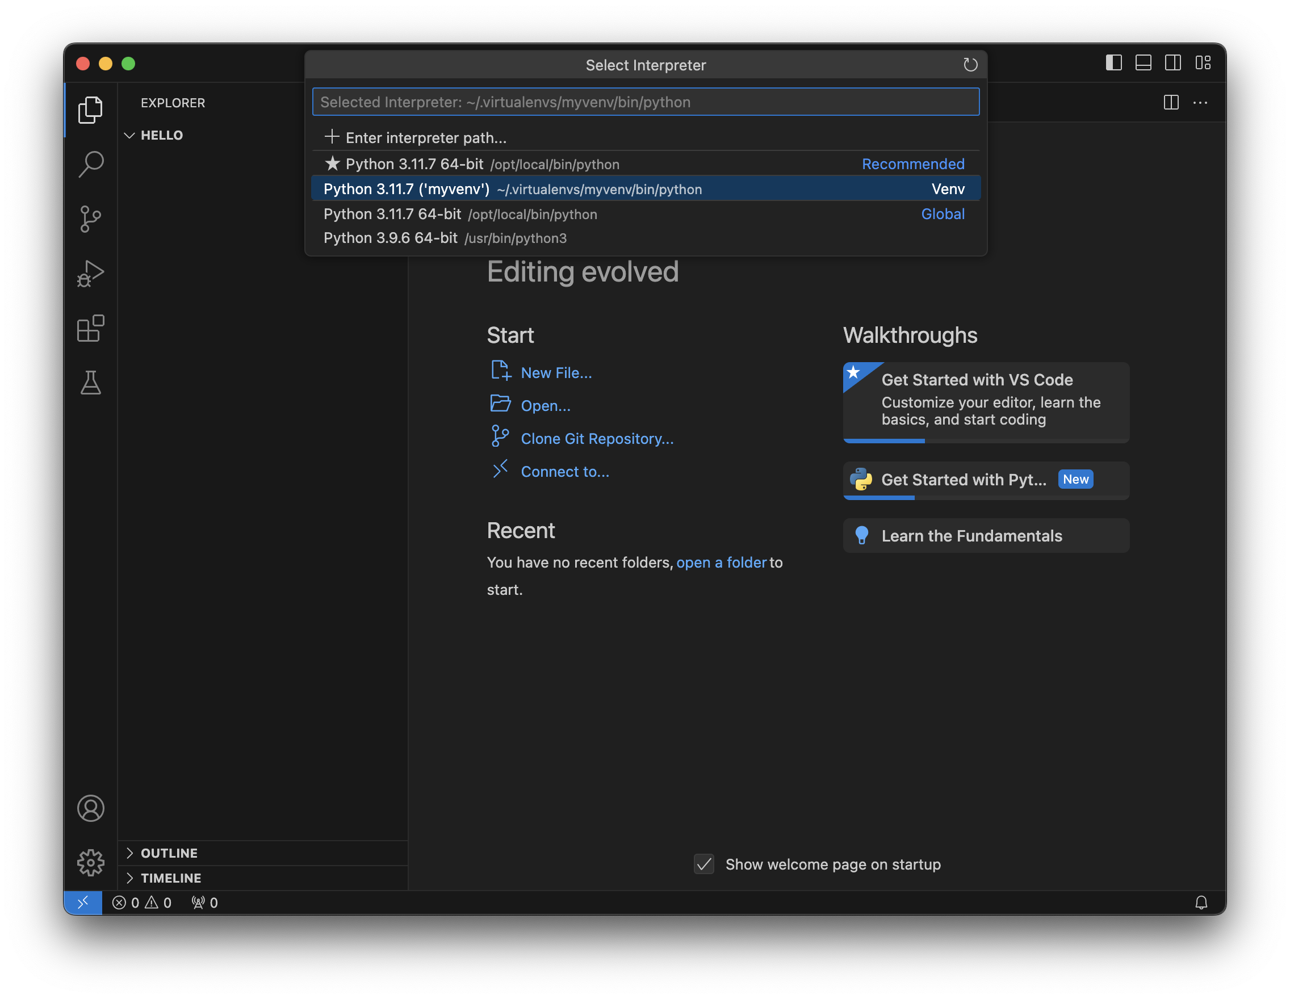Image resolution: width=1290 pixels, height=999 pixels.
Task: Click the star on recommended Python 3.11.7
Action: click(333, 163)
